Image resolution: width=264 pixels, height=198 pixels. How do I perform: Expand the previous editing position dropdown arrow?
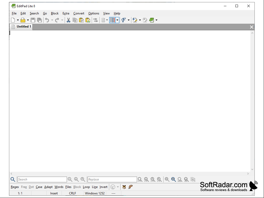tap(140, 20)
